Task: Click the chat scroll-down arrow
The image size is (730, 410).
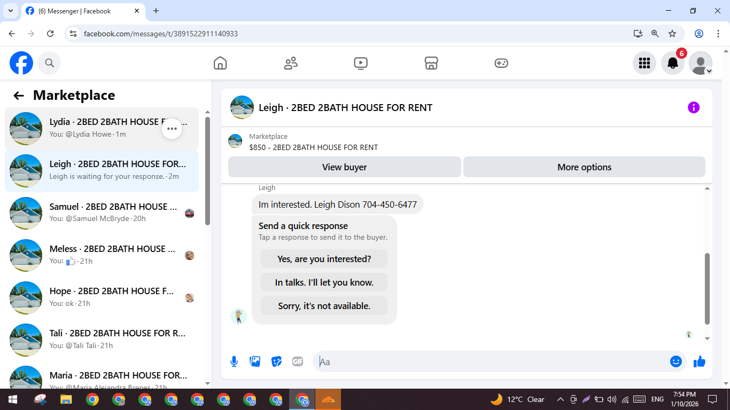Action: click(708, 338)
